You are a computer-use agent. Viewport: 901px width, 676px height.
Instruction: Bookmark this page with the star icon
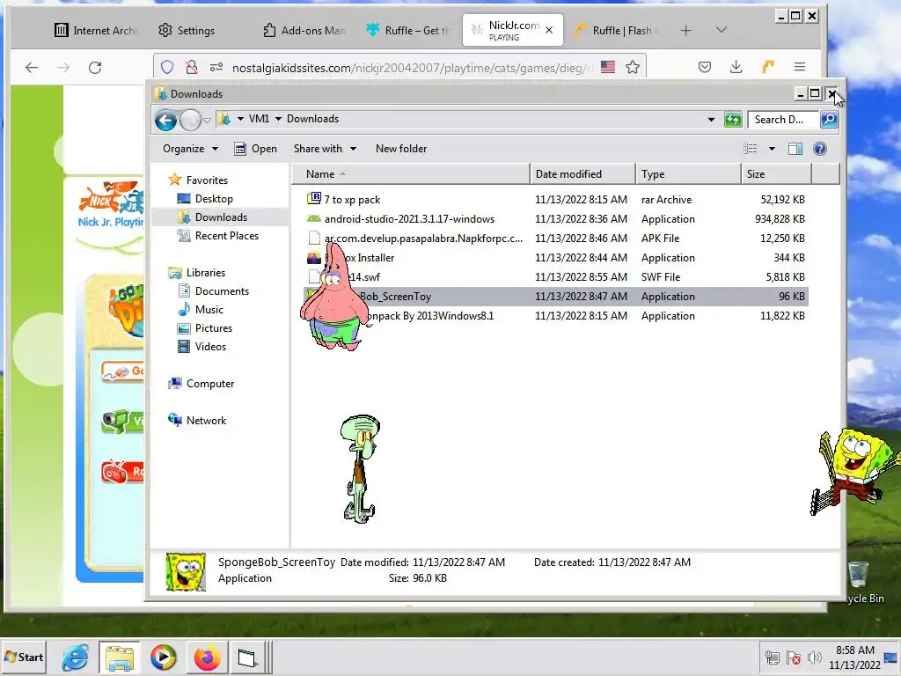(x=633, y=68)
